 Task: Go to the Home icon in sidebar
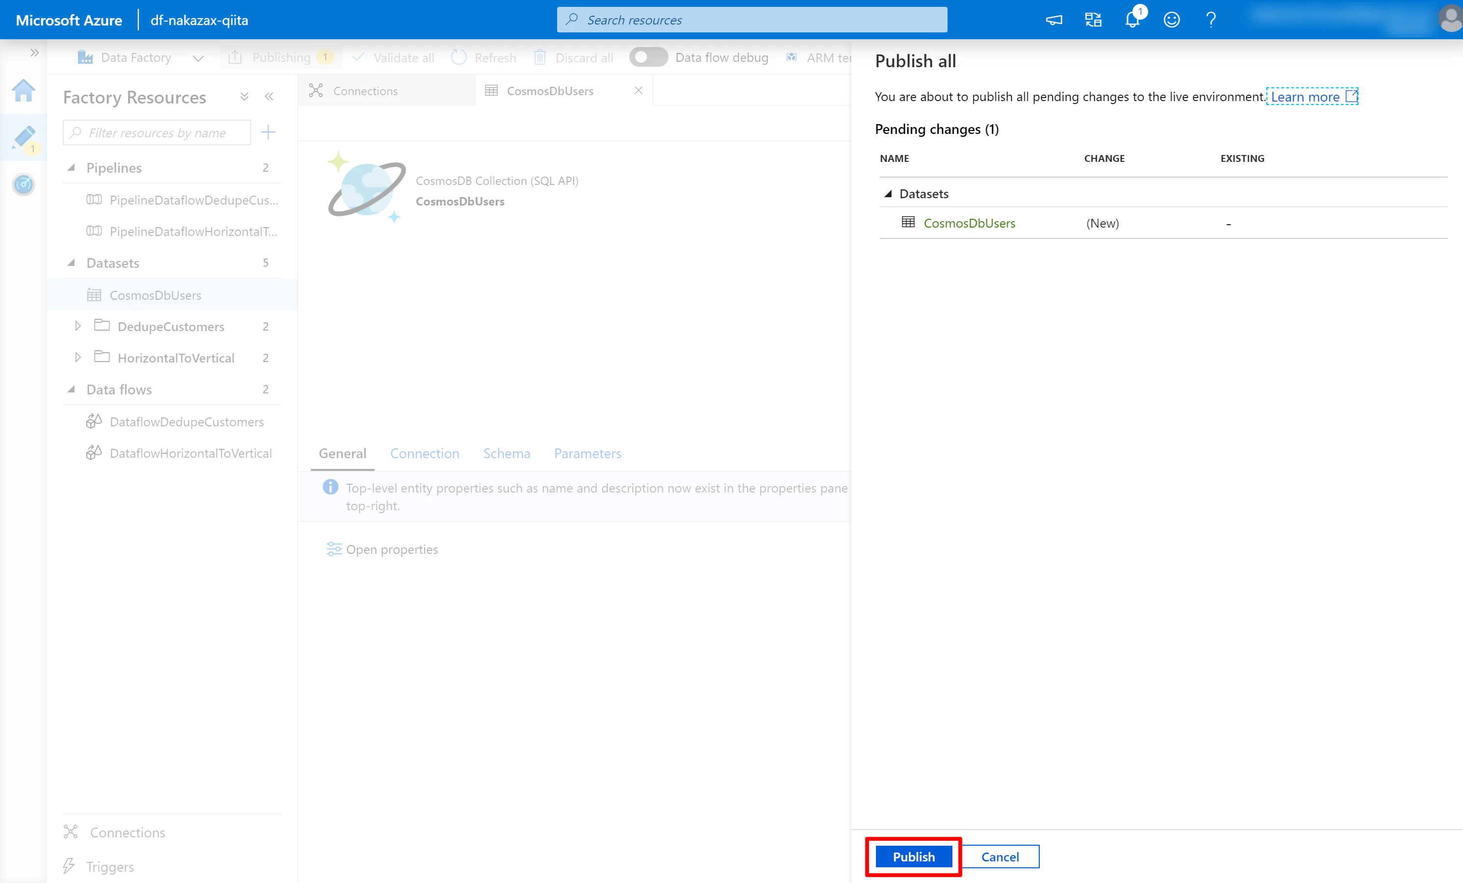click(x=23, y=90)
